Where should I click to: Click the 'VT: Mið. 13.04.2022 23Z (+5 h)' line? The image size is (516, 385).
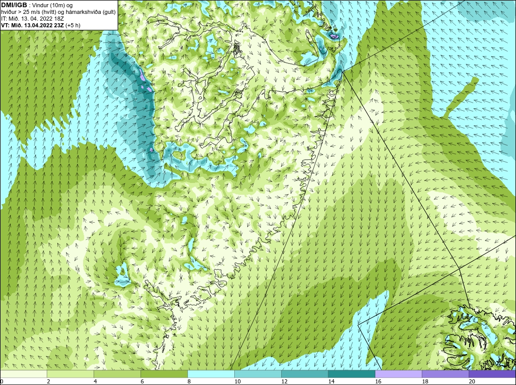point(40,25)
